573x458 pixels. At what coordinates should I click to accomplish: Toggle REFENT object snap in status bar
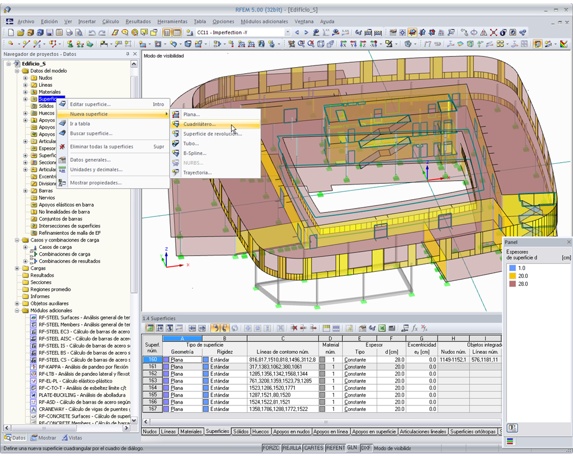[x=336, y=448]
